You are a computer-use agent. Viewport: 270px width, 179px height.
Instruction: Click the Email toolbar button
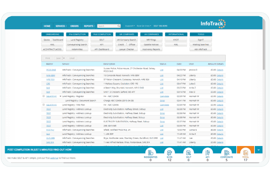(x=72, y=58)
